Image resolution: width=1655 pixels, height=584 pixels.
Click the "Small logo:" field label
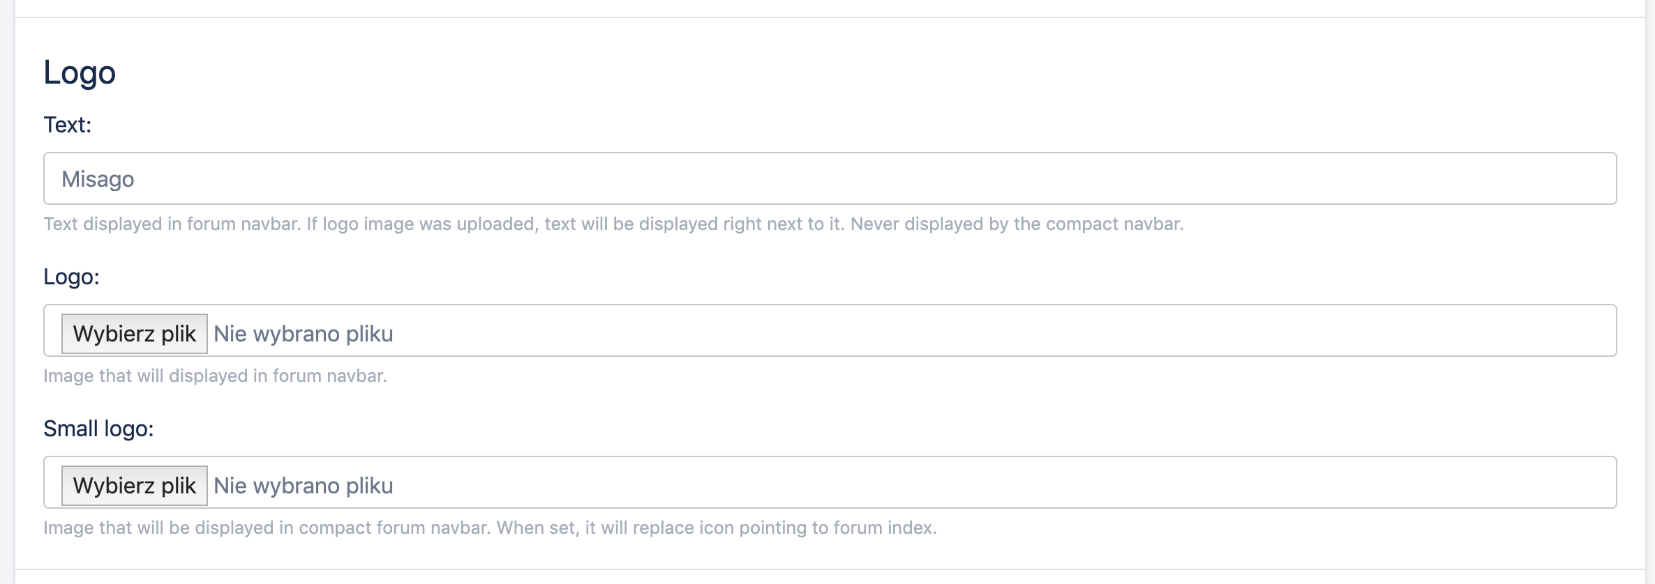click(x=98, y=429)
